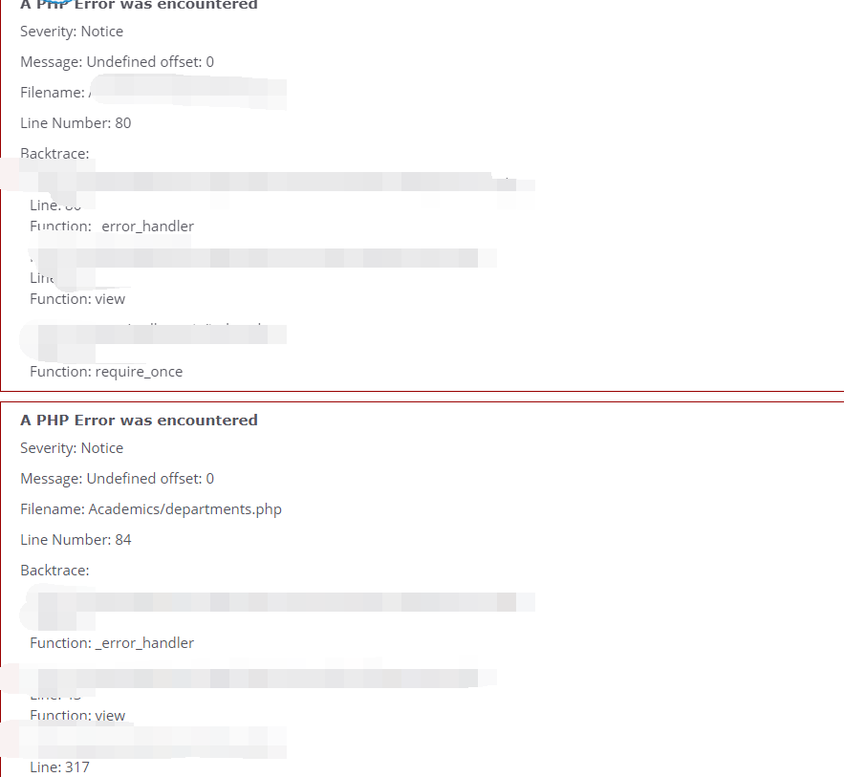Click the "Line Number: 84" text
This screenshot has height=777, width=844.
[76, 540]
